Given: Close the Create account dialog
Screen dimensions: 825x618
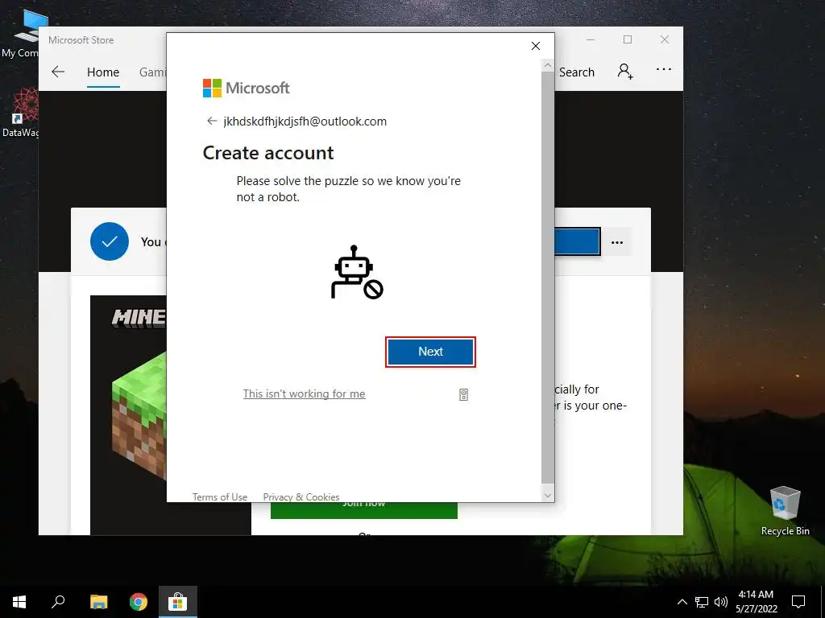Looking at the screenshot, I should tap(536, 46).
